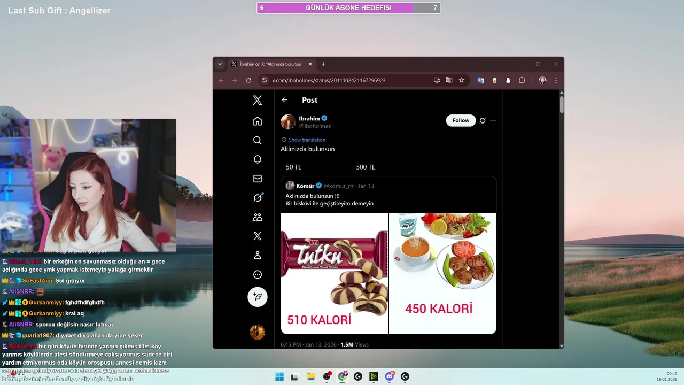
Task: Open File Explorer from taskbar
Action: pos(310,376)
